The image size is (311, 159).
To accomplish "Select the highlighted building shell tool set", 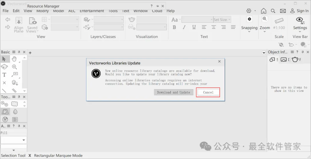I will click(5, 112).
